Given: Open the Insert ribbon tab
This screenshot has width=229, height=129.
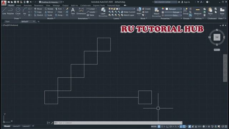Looking at the screenshot, I should pos(19,5).
